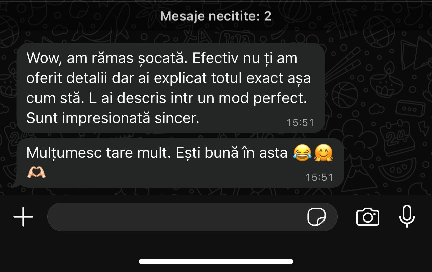Tap the laughing-crying emoji in the message
Image resolution: width=432 pixels, height=272 pixels.
pyautogui.click(x=302, y=153)
